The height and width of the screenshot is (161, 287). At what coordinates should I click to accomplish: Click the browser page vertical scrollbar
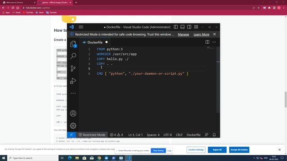coord(286,99)
